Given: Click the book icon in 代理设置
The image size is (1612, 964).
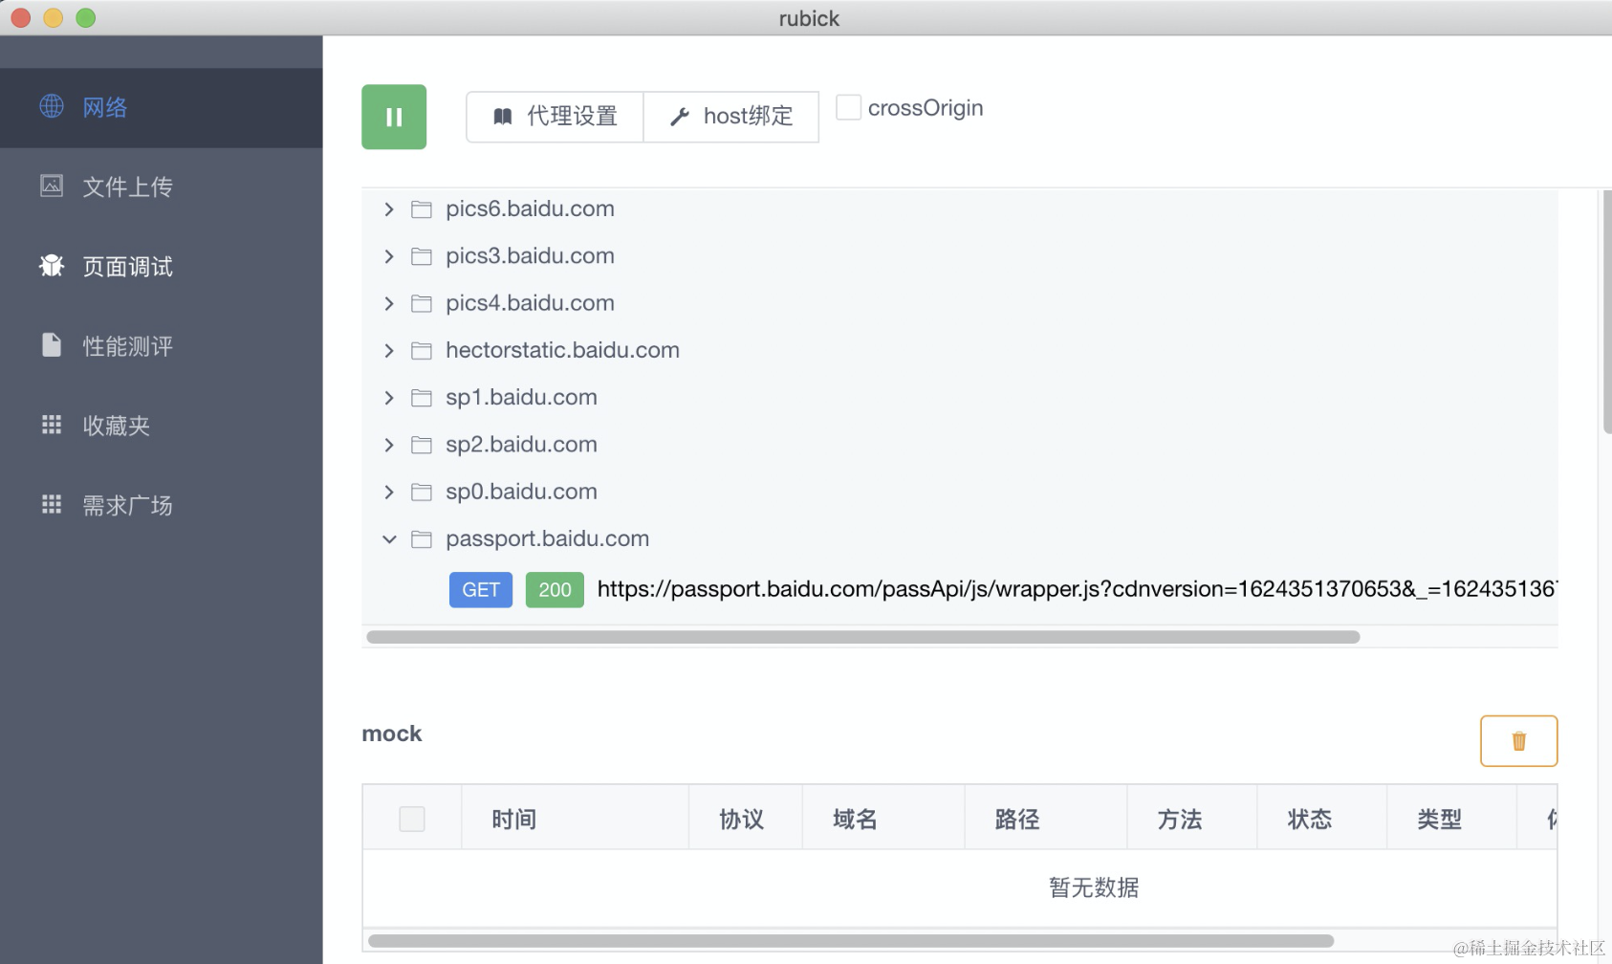Looking at the screenshot, I should pyautogui.click(x=503, y=117).
